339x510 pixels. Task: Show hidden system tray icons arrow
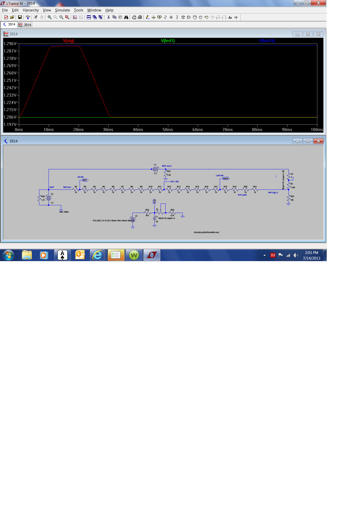[x=264, y=255]
